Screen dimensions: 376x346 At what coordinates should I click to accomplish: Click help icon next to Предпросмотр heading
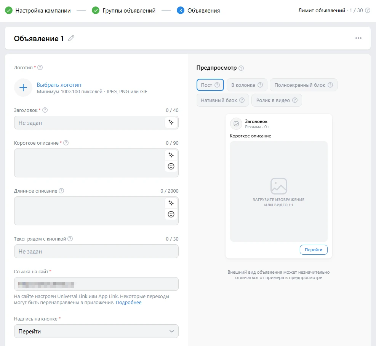pos(241,68)
